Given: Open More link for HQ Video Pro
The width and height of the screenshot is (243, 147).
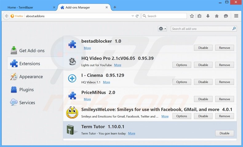Looking at the screenshot, I should tap(118, 65).
